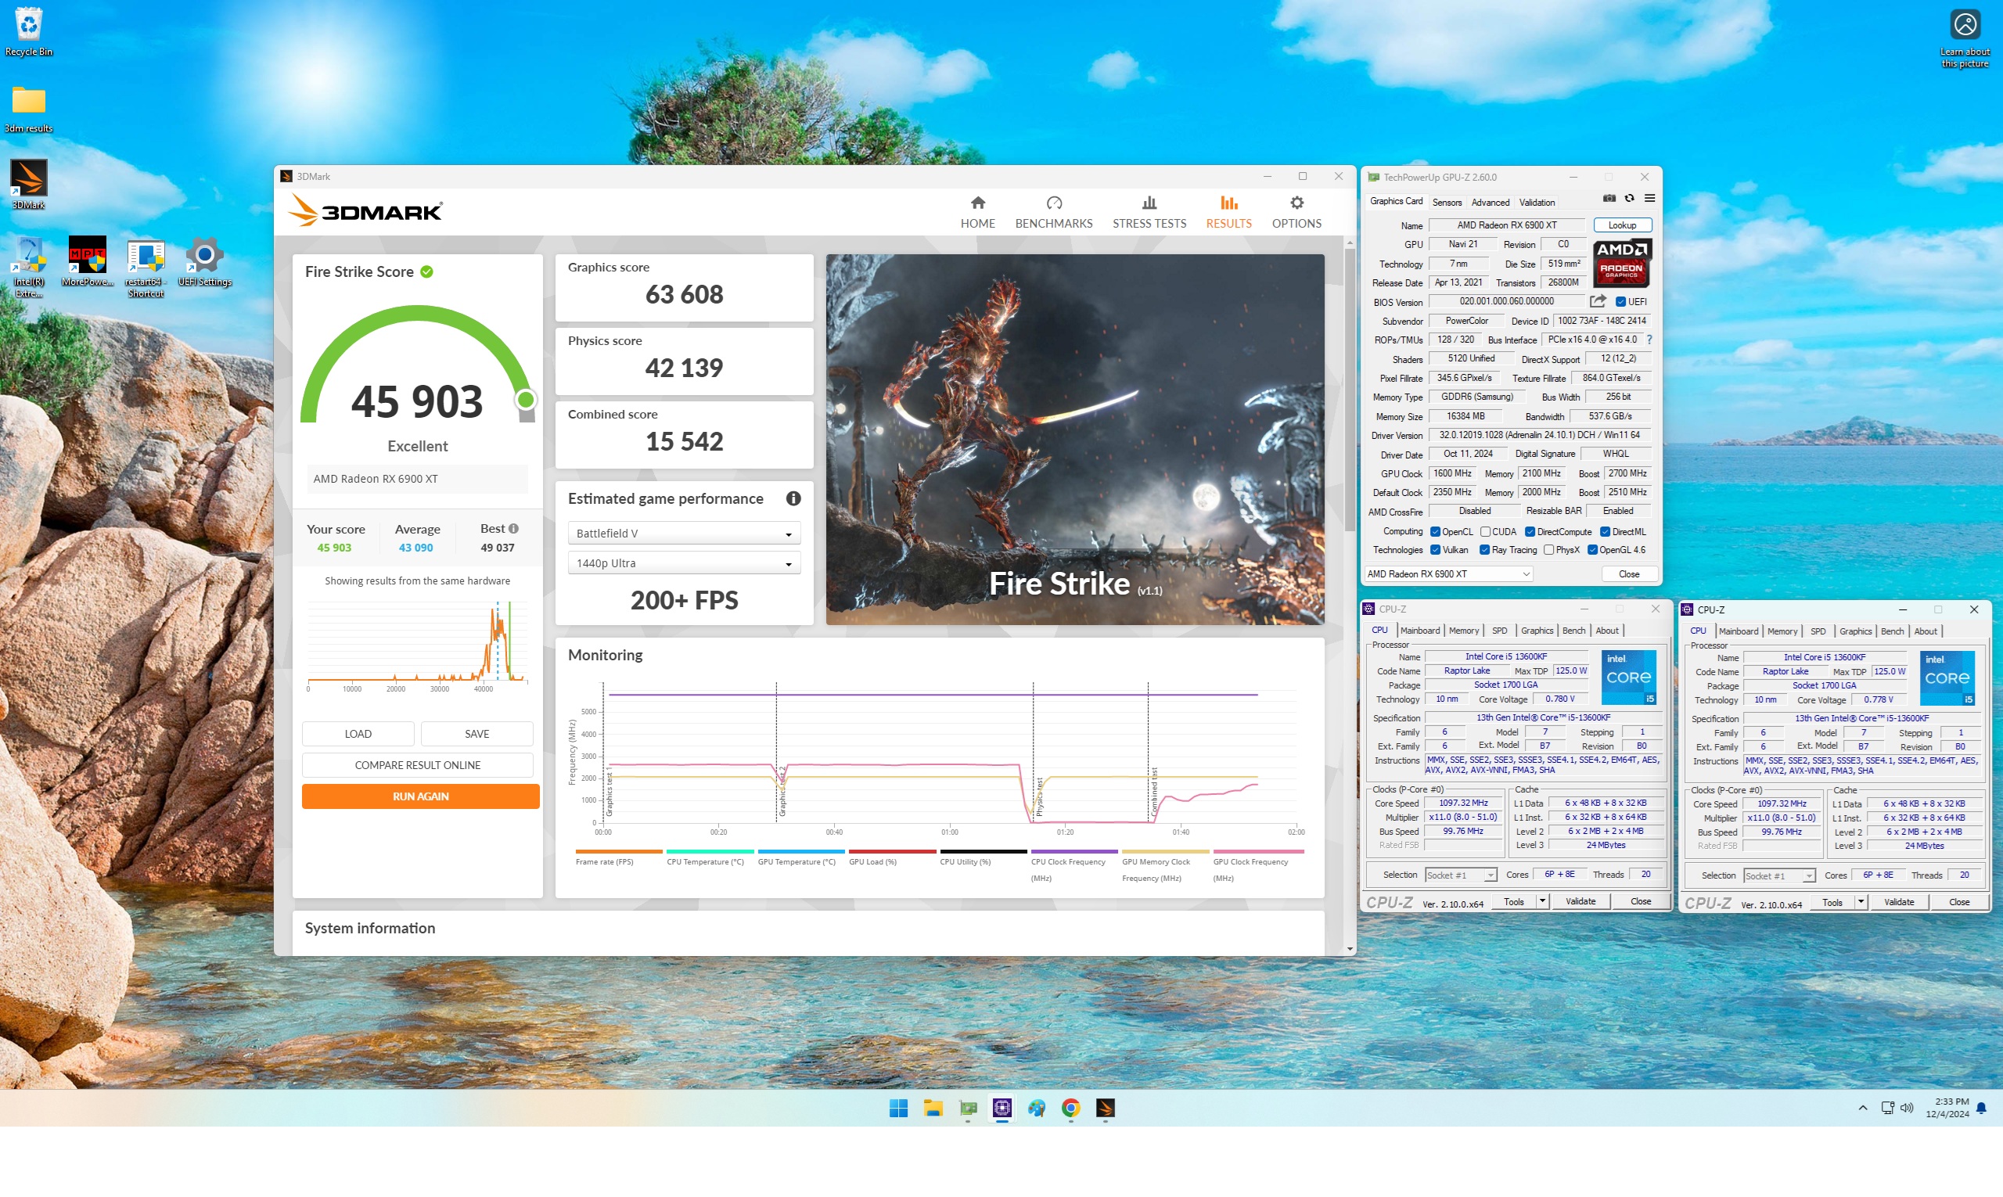The height and width of the screenshot is (1197, 2003).
Task: Click CPU-Z taskbar icon
Action: (1002, 1109)
